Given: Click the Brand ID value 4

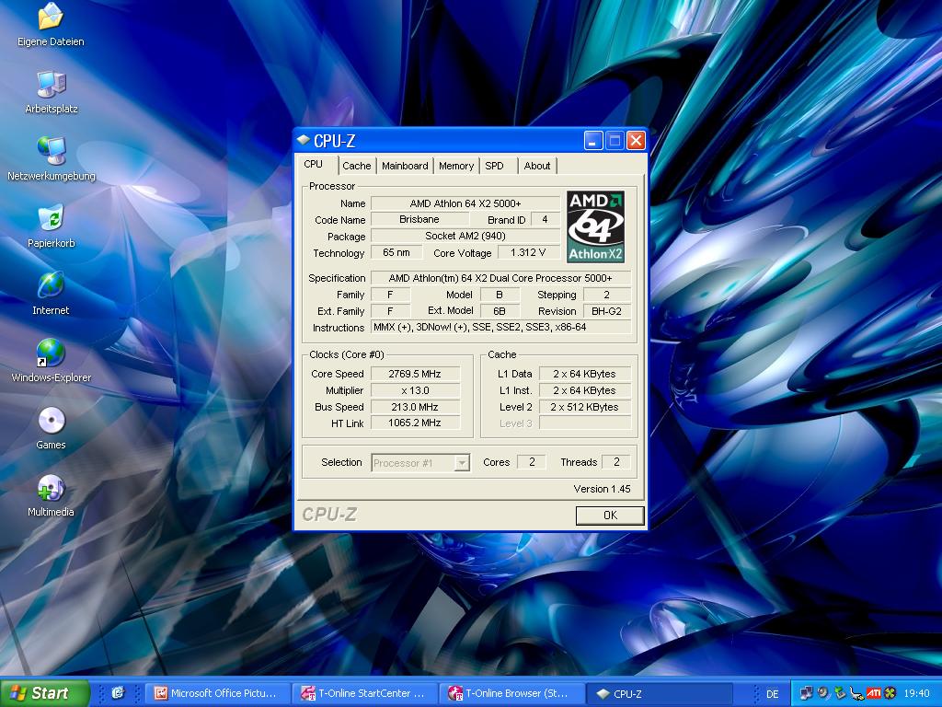Looking at the screenshot, I should [x=545, y=219].
